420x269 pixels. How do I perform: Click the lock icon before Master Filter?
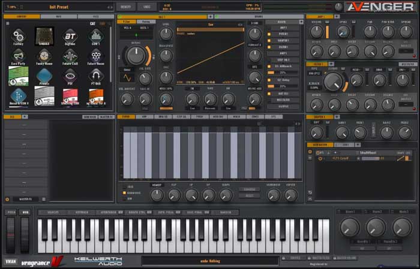(309, 258)
